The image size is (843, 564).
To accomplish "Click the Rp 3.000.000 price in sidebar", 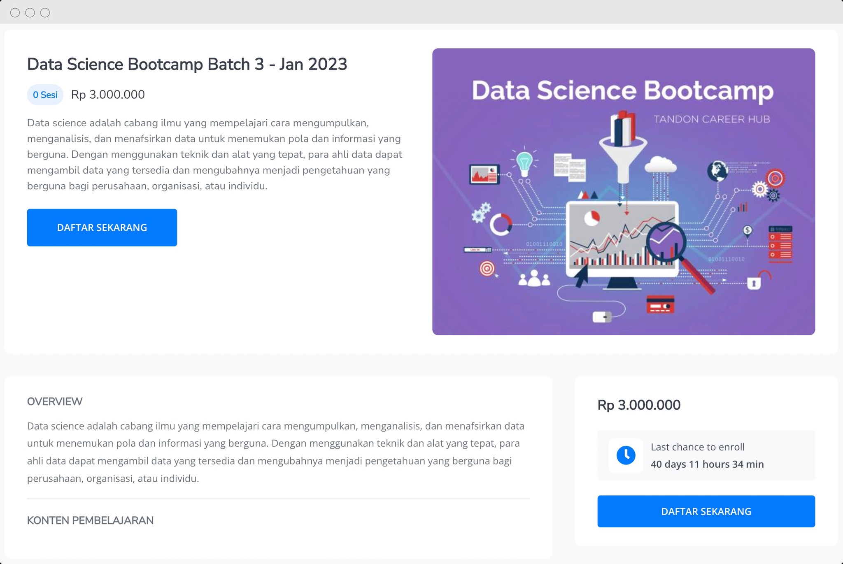I will pos(639,405).
